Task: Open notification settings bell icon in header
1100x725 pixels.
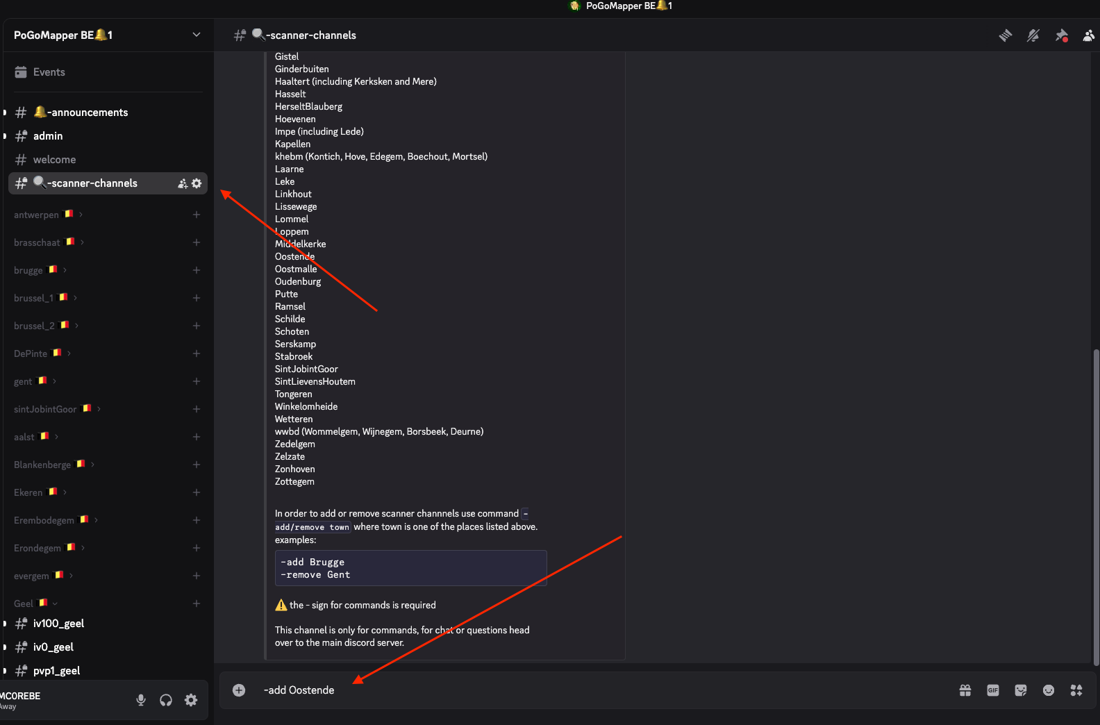Action: point(1033,35)
